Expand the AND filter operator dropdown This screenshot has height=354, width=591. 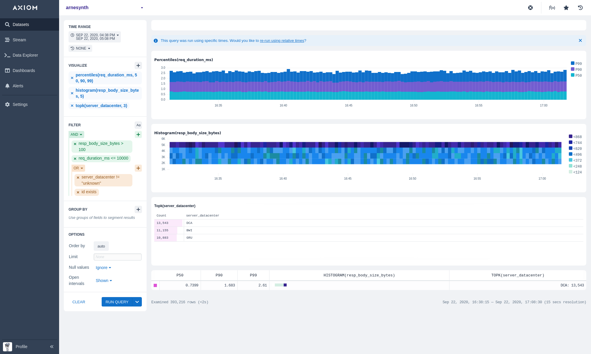(x=76, y=135)
